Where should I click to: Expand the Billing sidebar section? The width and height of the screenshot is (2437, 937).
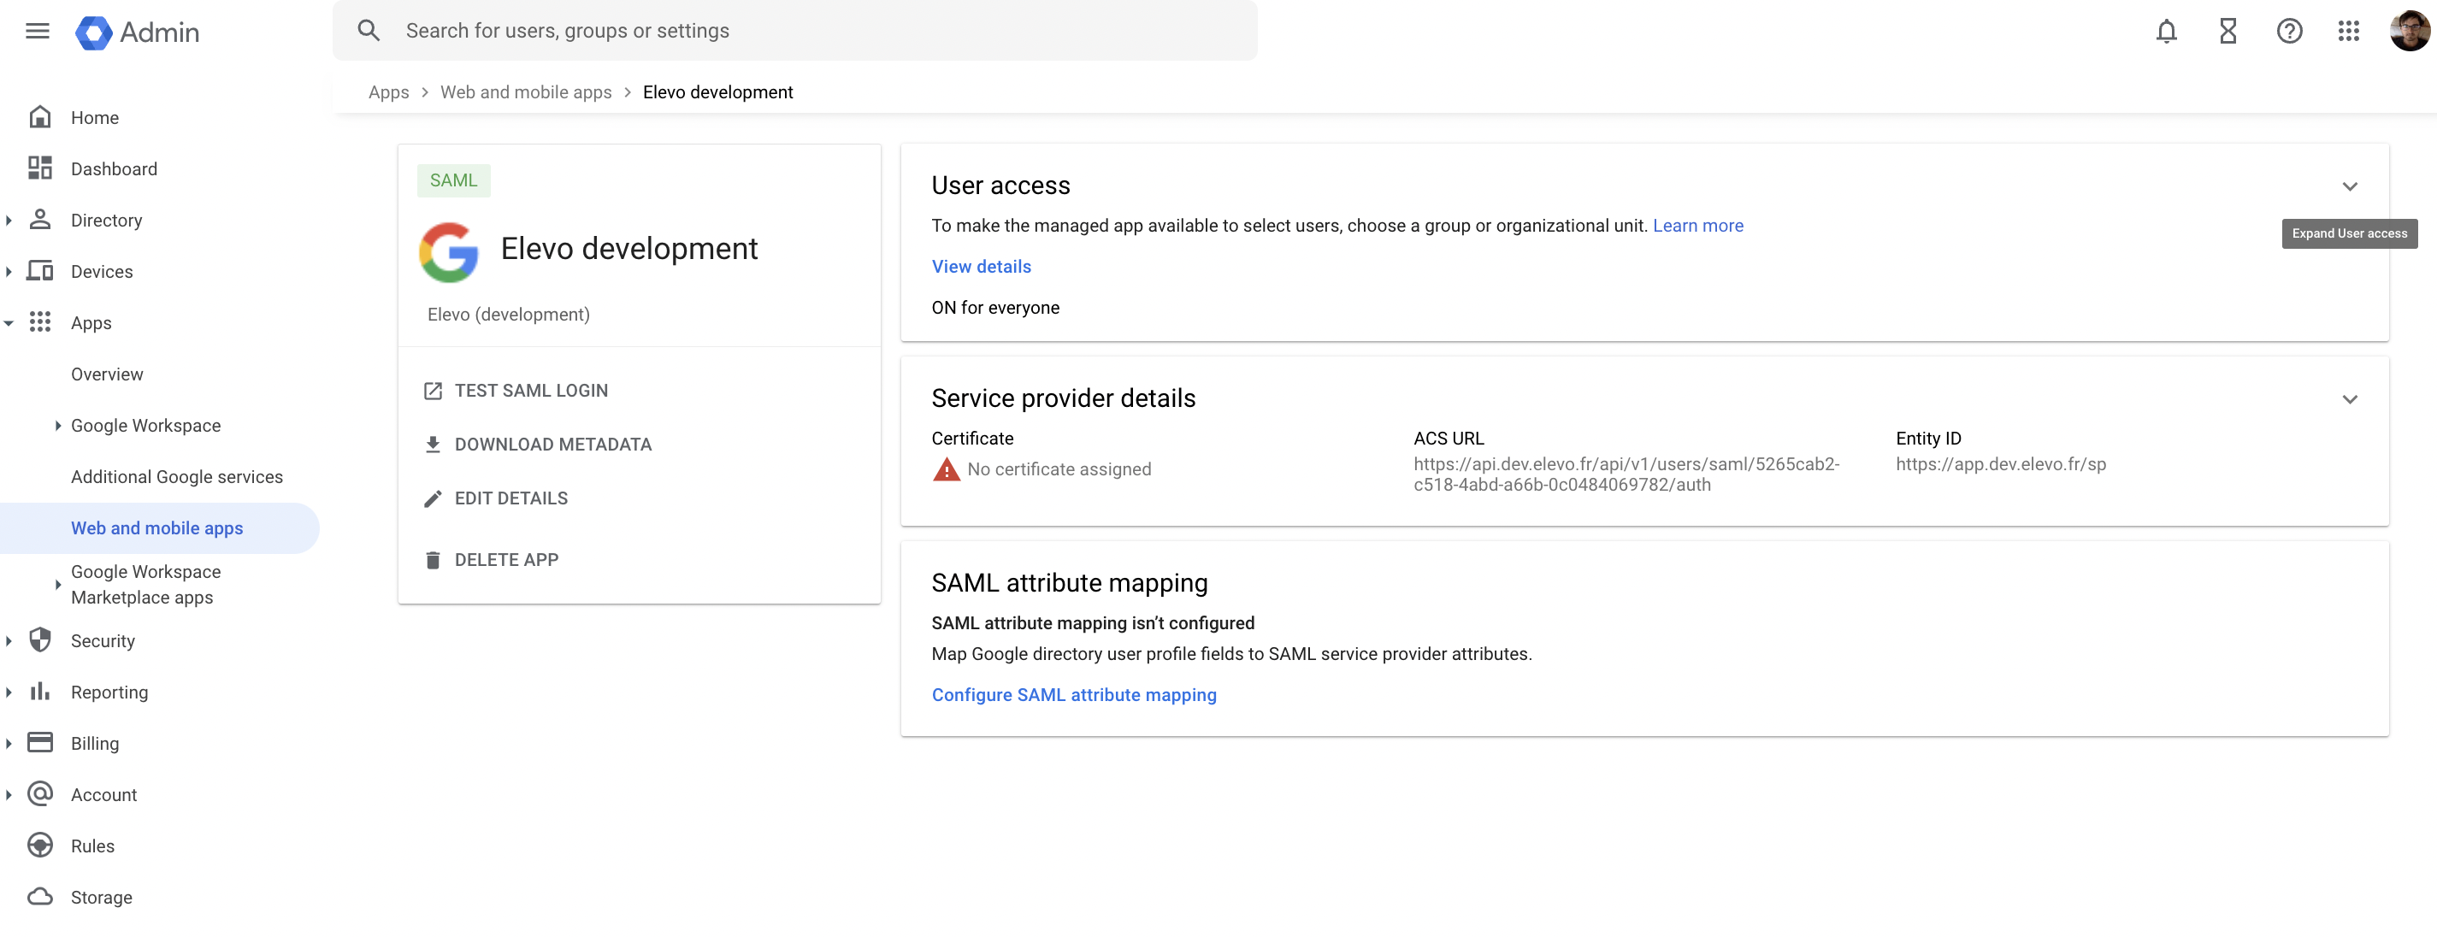[9, 743]
